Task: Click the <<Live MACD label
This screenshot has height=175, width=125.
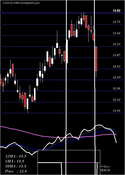Action: click(x=105, y=168)
